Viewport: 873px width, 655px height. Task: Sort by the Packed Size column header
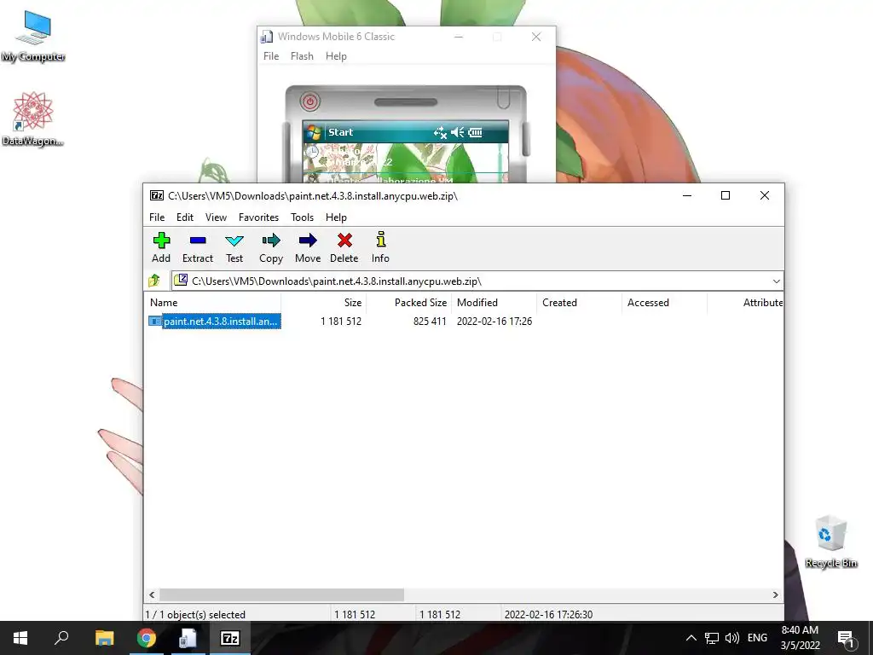pos(408,303)
